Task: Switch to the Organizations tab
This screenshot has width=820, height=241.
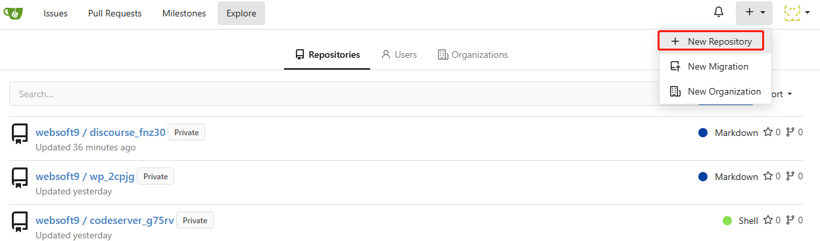Action: [473, 55]
